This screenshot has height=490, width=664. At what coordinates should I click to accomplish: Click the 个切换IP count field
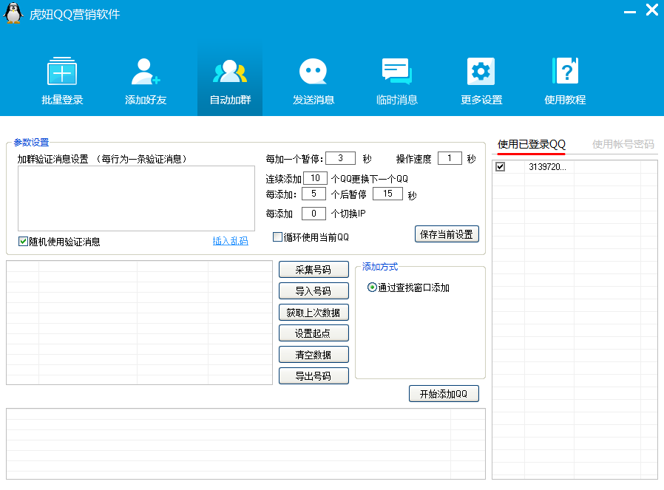tap(314, 214)
